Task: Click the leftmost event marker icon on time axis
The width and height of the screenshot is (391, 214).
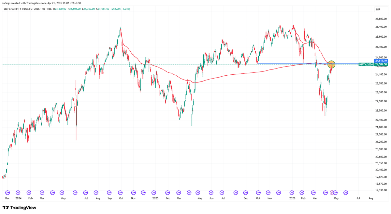Action: [7, 193]
